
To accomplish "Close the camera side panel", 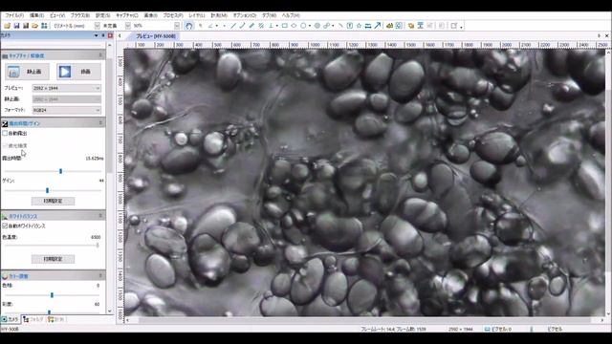I will [x=111, y=35].
